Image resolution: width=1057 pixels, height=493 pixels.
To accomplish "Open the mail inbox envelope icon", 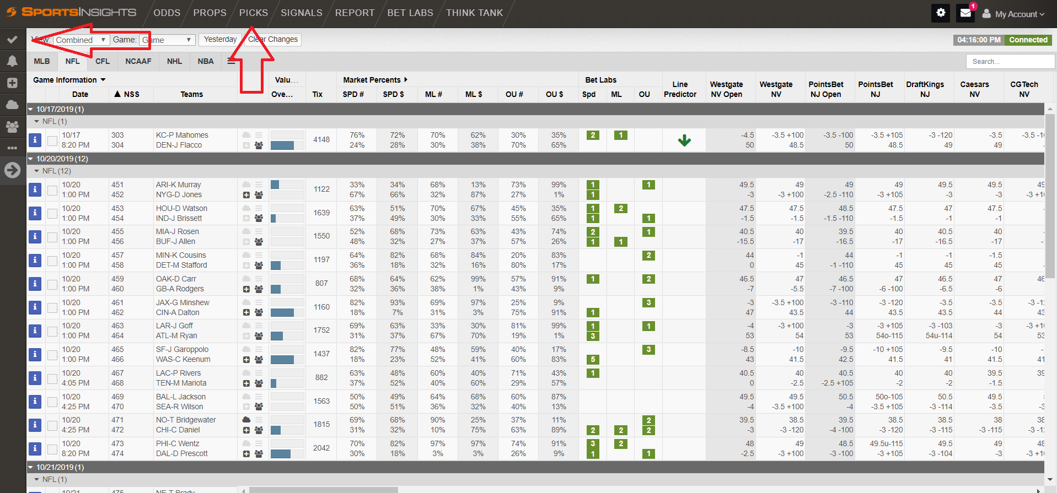I will click(965, 13).
